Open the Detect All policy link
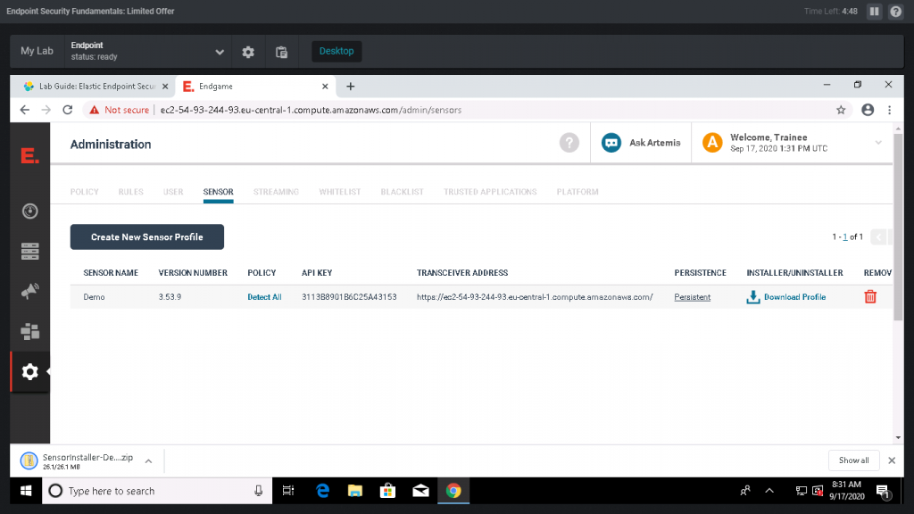This screenshot has width=914, height=514. click(264, 297)
